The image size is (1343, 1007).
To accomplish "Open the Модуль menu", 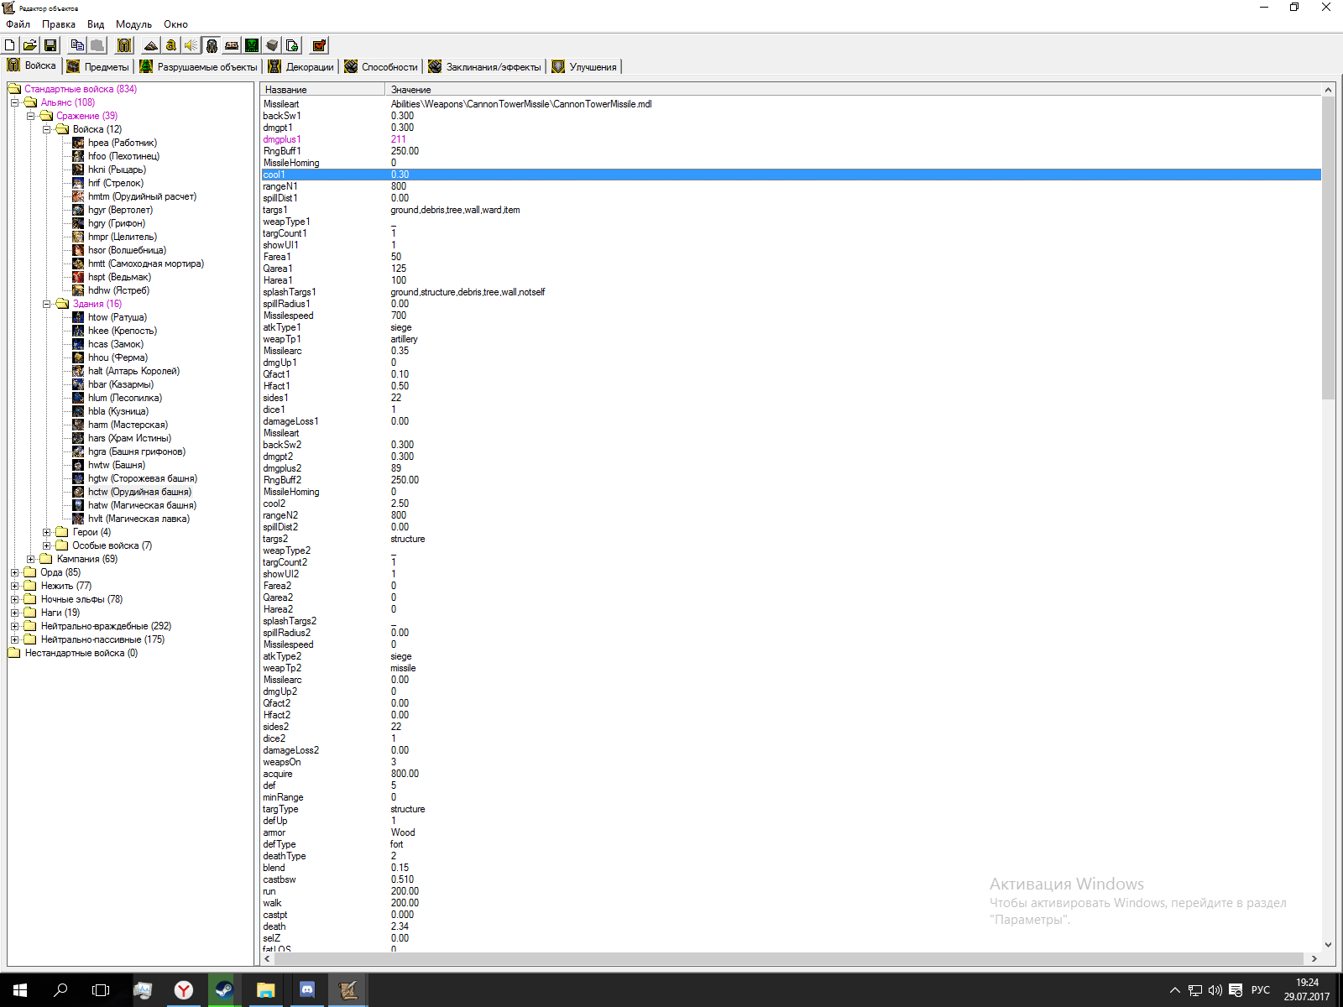I will (x=133, y=24).
